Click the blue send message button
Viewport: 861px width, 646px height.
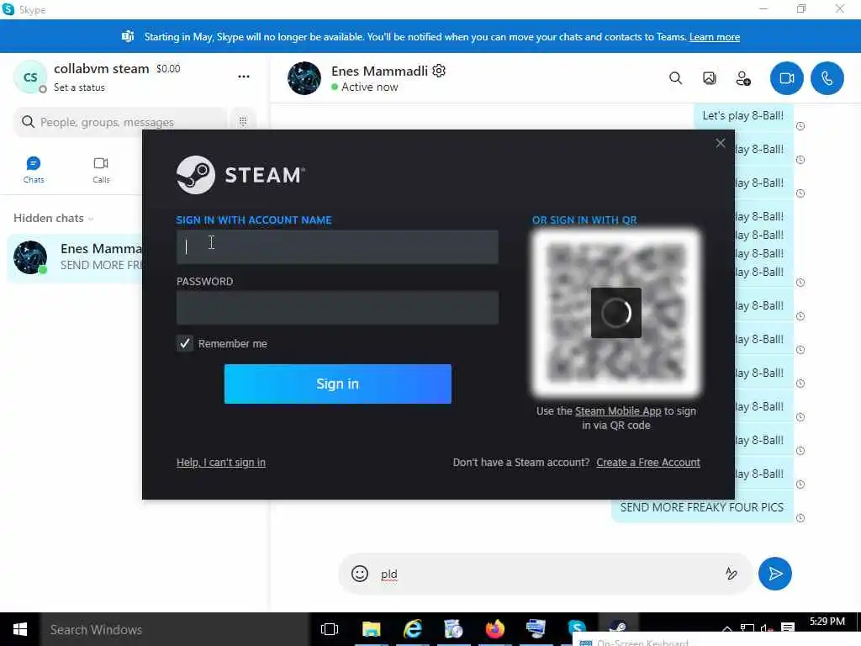[774, 574]
